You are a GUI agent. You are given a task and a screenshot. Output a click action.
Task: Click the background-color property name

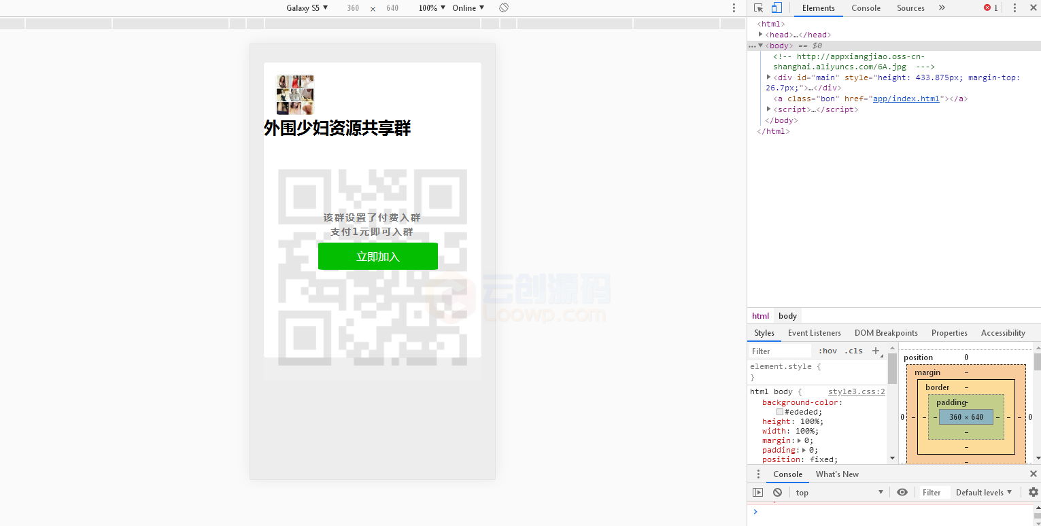click(x=802, y=402)
